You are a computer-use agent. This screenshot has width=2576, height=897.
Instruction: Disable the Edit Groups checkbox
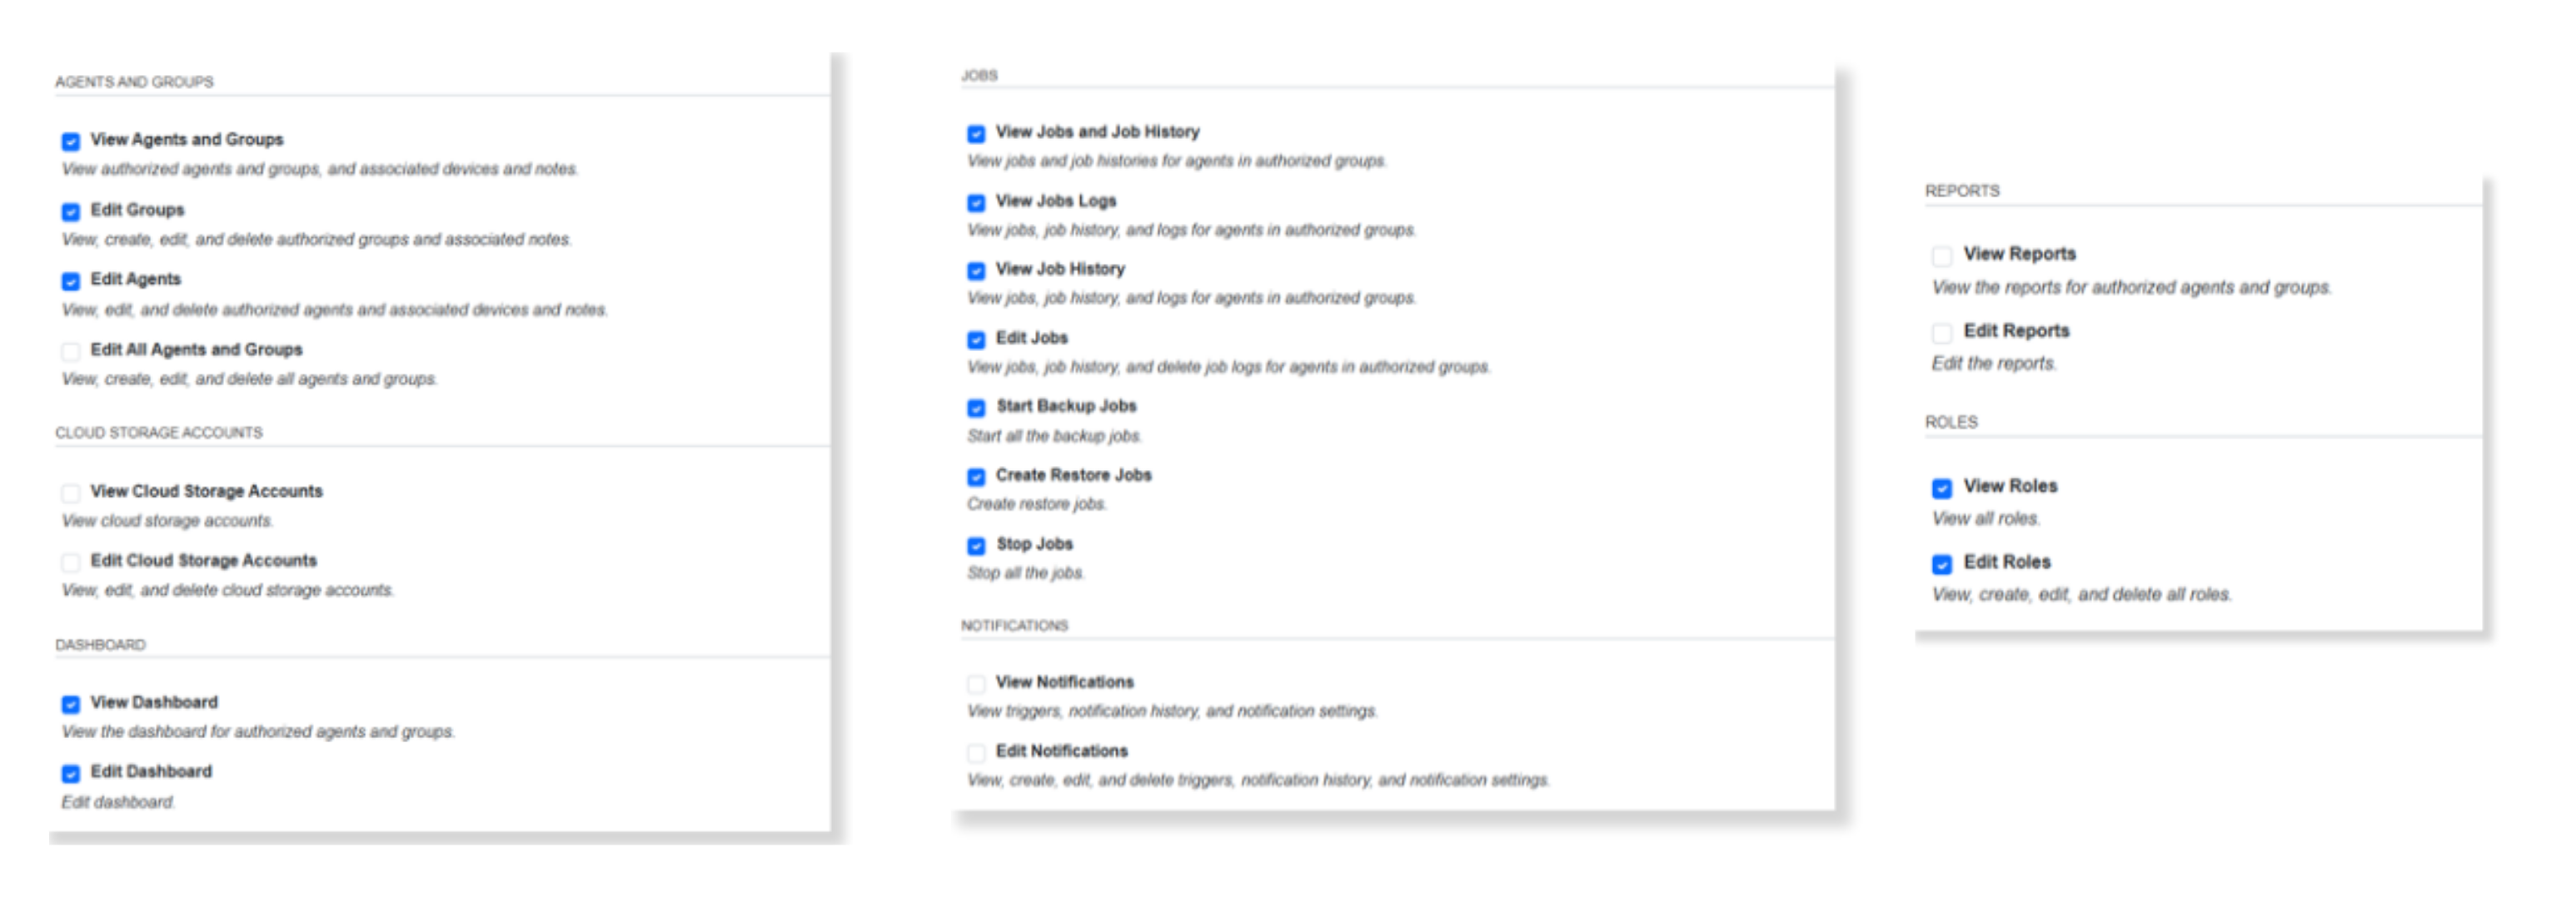[x=70, y=210]
